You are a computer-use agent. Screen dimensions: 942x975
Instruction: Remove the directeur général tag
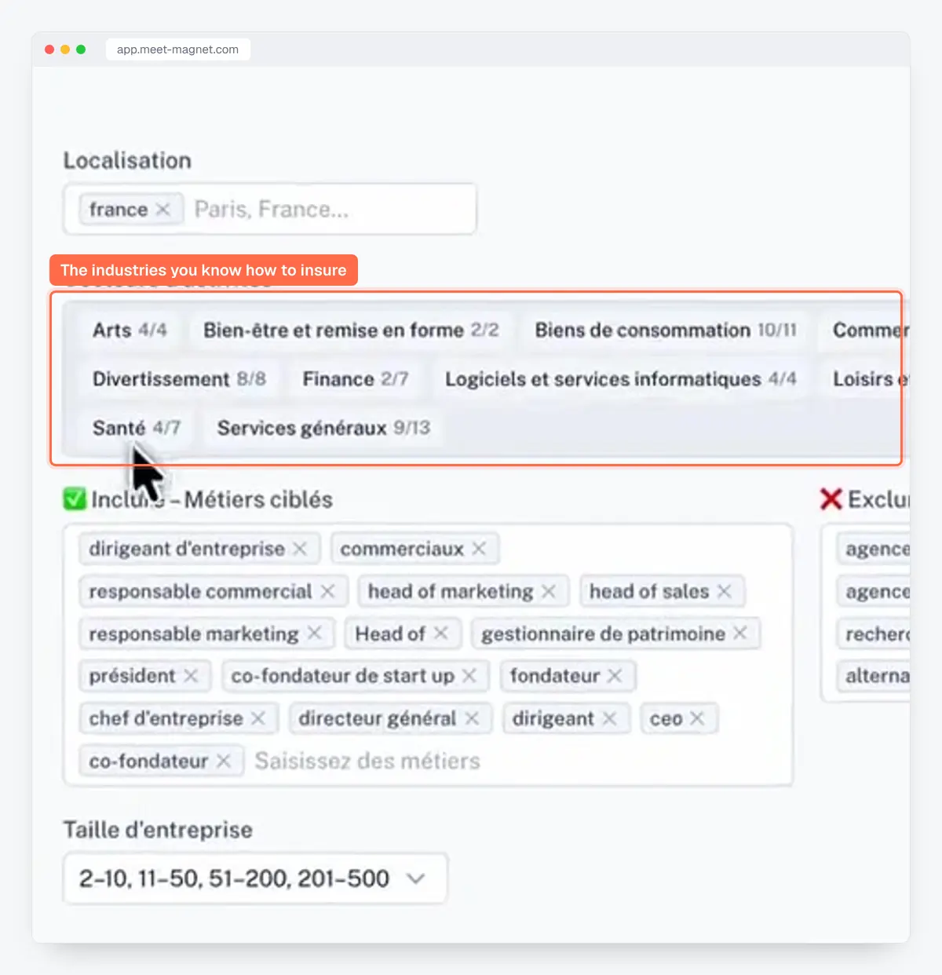[472, 718]
